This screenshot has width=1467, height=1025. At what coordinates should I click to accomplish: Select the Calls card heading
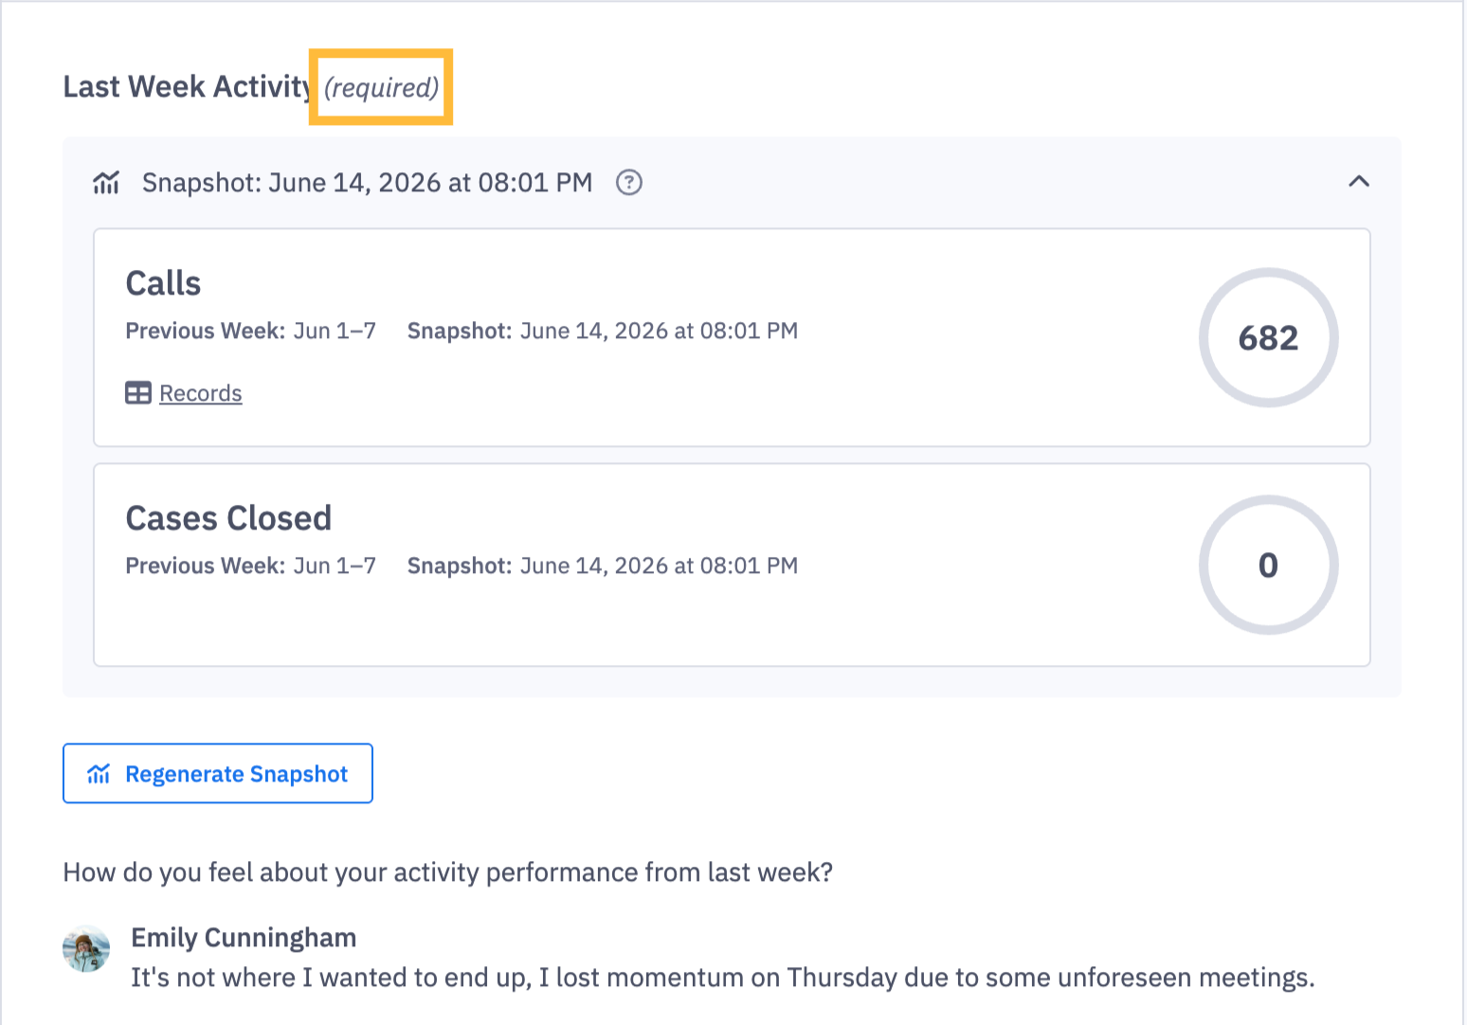pos(163,283)
